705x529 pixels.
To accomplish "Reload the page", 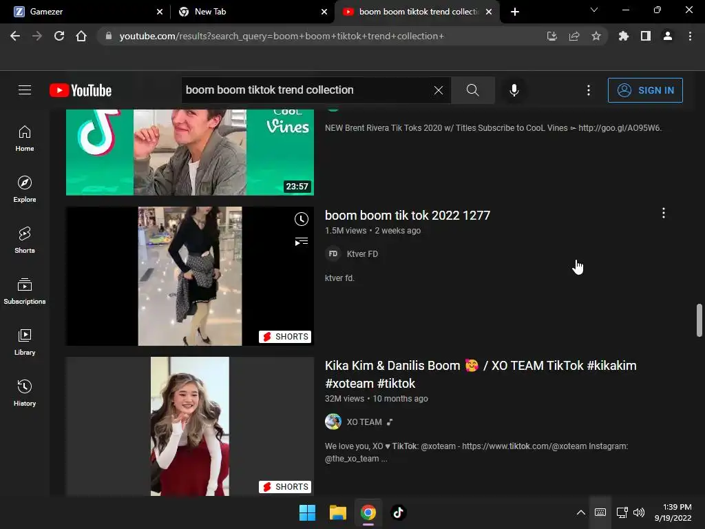I will pyautogui.click(x=59, y=36).
